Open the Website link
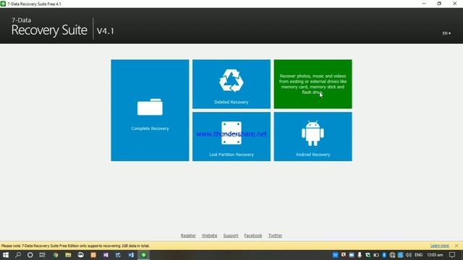The width and height of the screenshot is (463, 260). click(209, 235)
